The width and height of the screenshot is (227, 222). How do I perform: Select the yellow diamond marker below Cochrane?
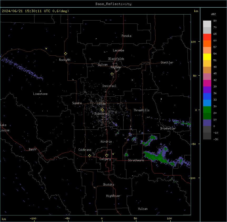pyautogui.click(x=90, y=156)
